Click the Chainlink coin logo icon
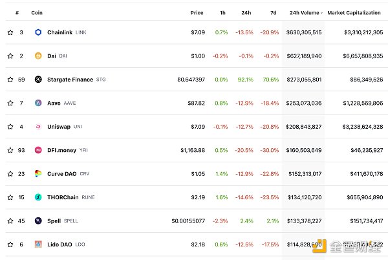 coord(38,32)
